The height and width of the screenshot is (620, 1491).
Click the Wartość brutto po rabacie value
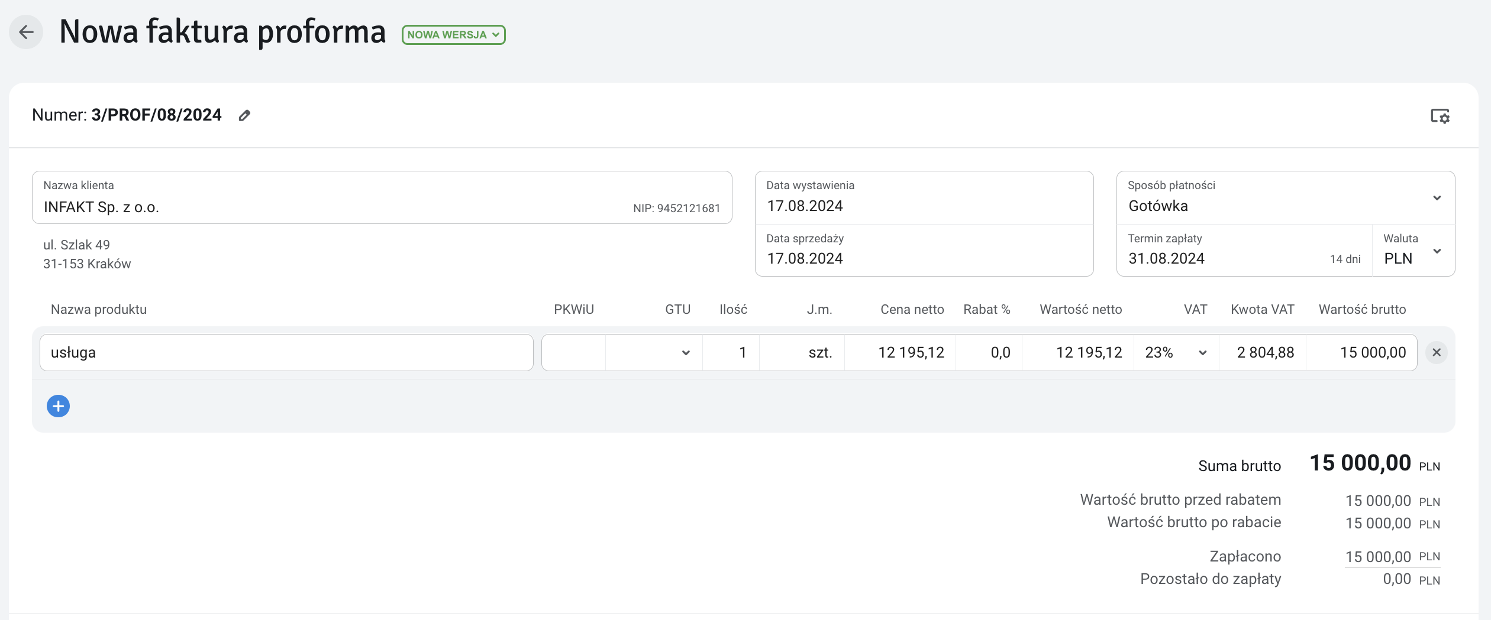[x=1378, y=523]
